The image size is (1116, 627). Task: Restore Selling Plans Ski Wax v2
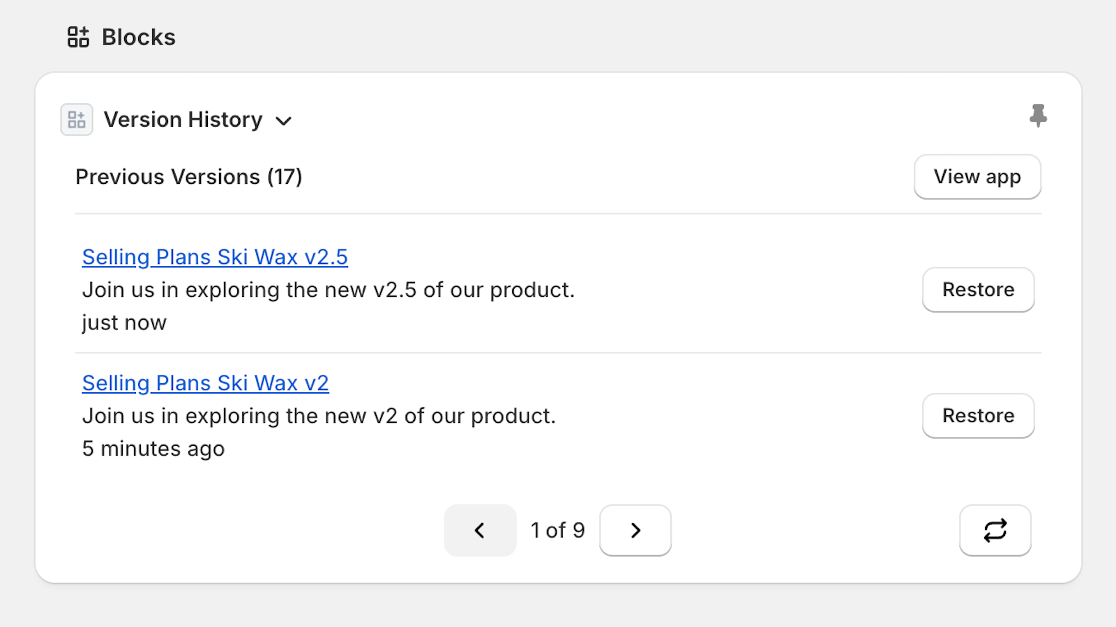[978, 416]
